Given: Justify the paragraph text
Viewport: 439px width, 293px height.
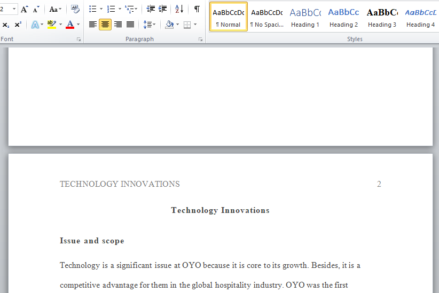Looking at the screenshot, I should (130, 25).
